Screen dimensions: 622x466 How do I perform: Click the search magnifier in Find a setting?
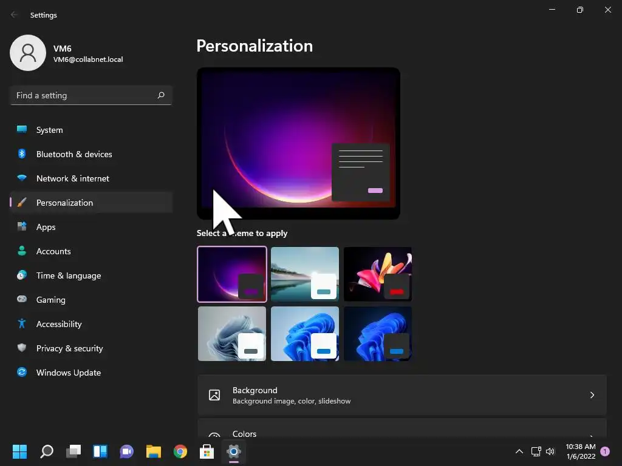coord(160,95)
